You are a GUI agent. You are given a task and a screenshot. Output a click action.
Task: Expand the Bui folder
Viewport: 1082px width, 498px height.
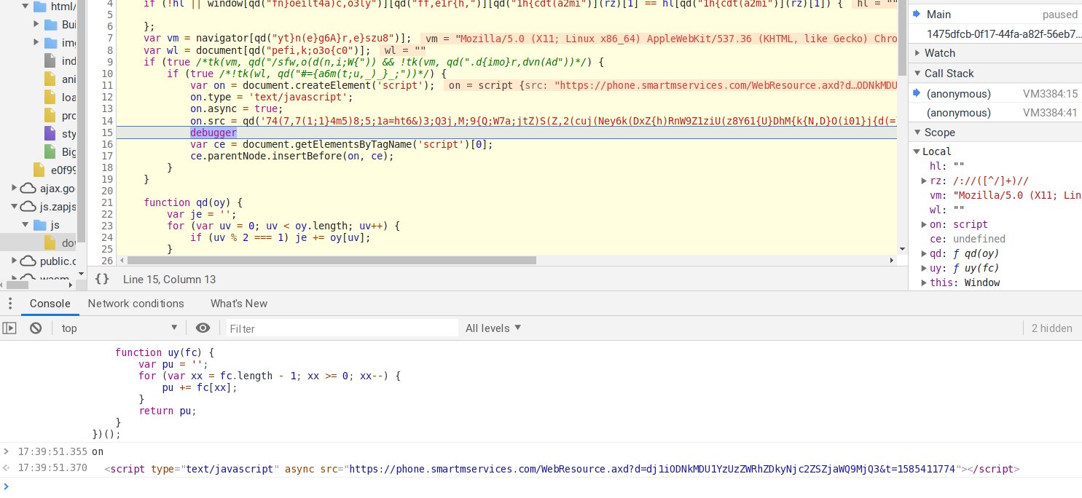[36, 24]
